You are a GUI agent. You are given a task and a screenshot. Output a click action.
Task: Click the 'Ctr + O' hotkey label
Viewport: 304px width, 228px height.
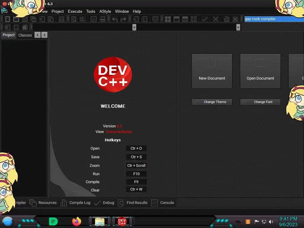tap(136, 148)
